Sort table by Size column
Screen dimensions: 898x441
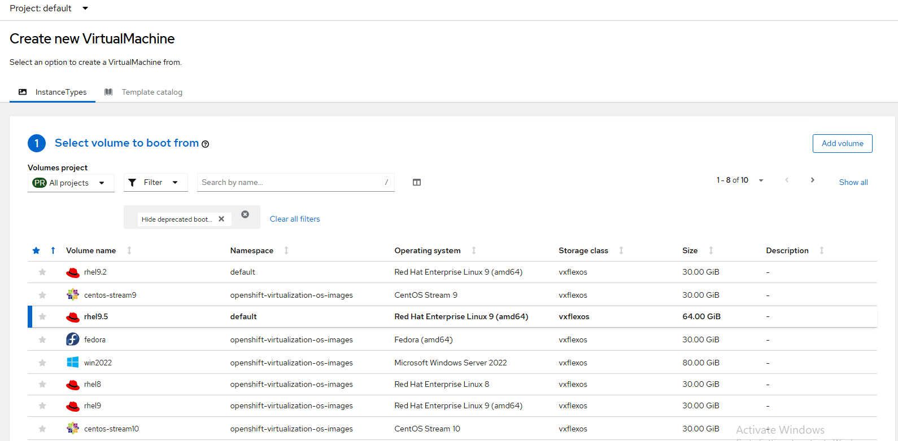[x=690, y=250]
